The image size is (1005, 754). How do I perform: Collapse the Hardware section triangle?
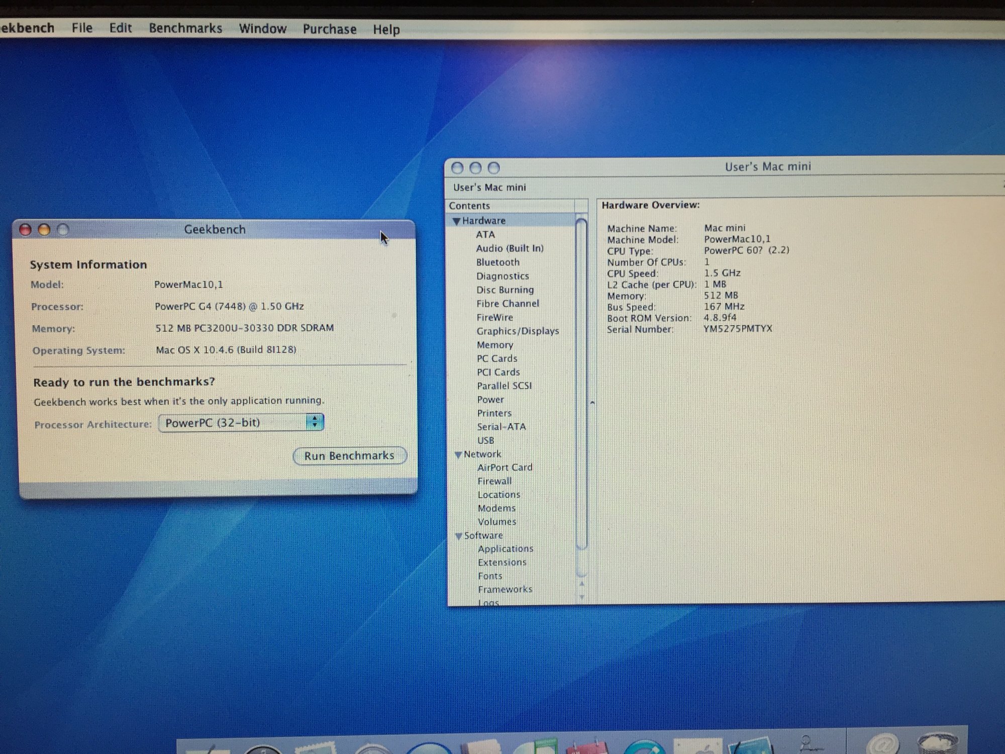tap(456, 221)
